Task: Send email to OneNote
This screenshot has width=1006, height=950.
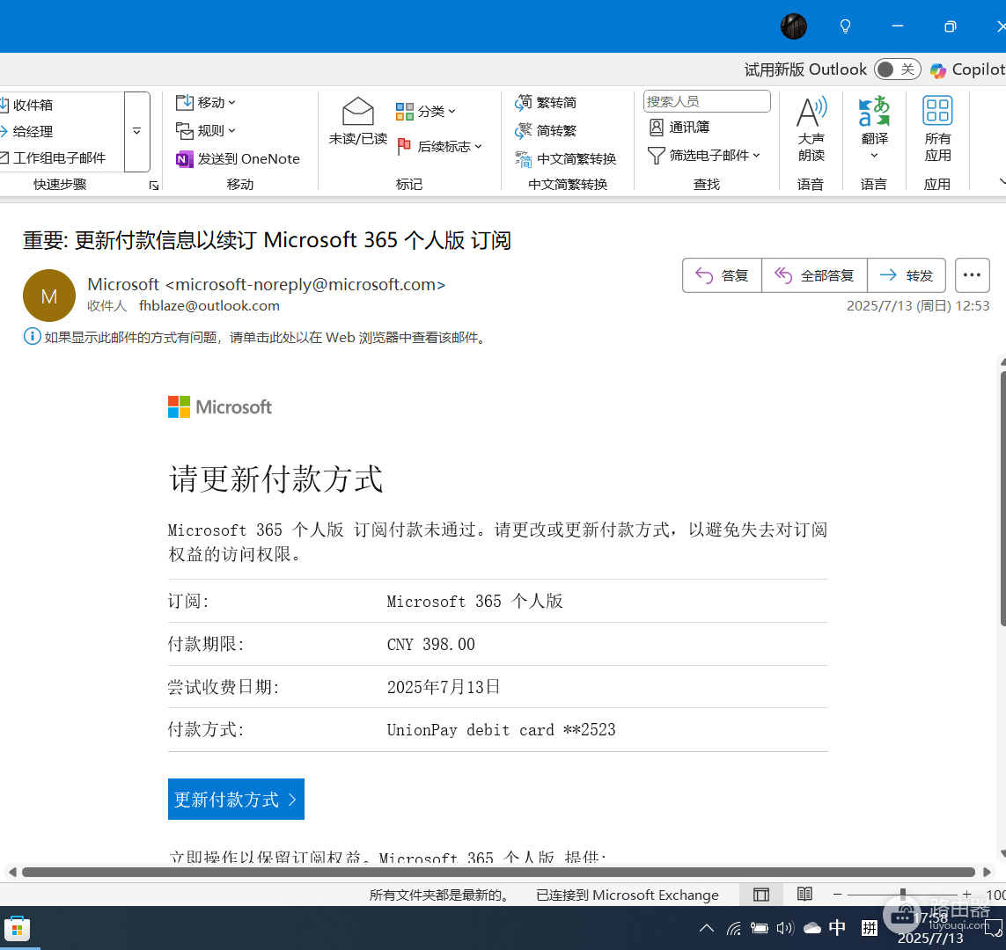Action: [x=238, y=159]
